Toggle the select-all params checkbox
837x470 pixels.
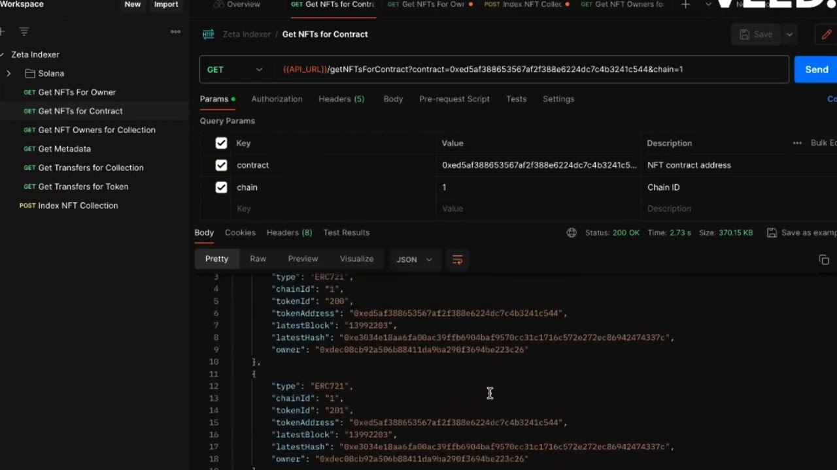coord(221,143)
